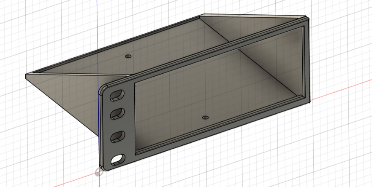Select the small hole seen through the front opening
The height and width of the screenshot is (187, 372).
coord(205,118)
